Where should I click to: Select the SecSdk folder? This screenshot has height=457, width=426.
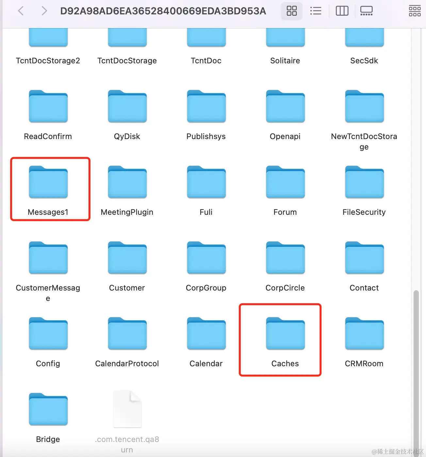click(364, 37)
